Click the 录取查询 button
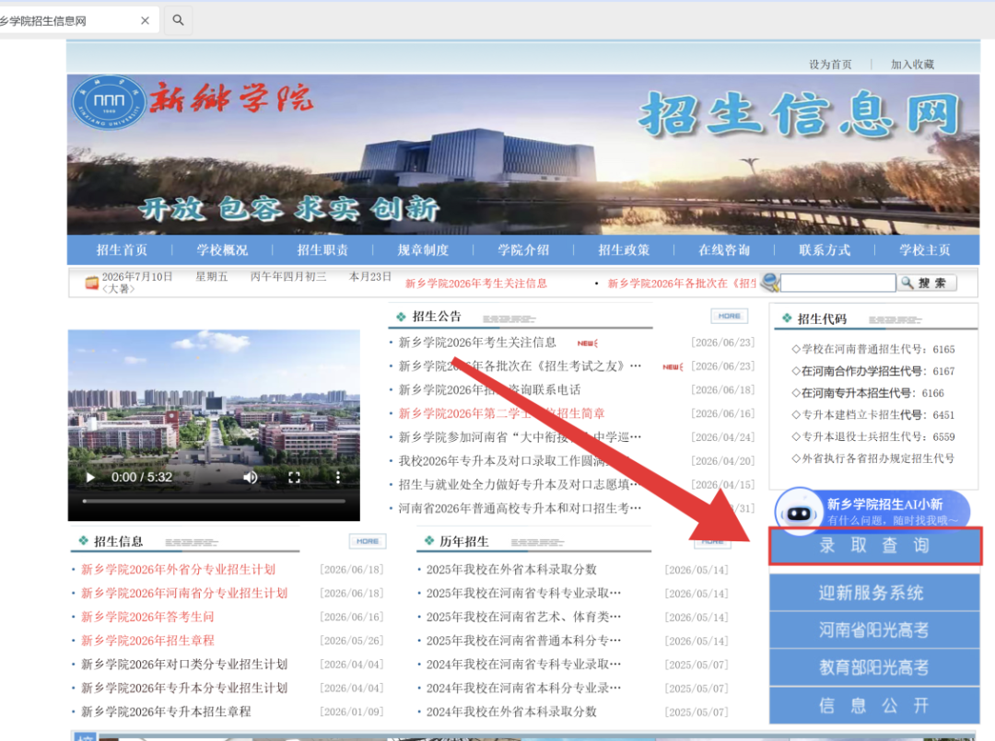Screen dimensions: 995x741 (875, 545)
